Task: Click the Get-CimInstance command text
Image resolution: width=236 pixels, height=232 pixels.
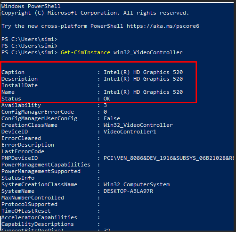Action: [85, 52]
